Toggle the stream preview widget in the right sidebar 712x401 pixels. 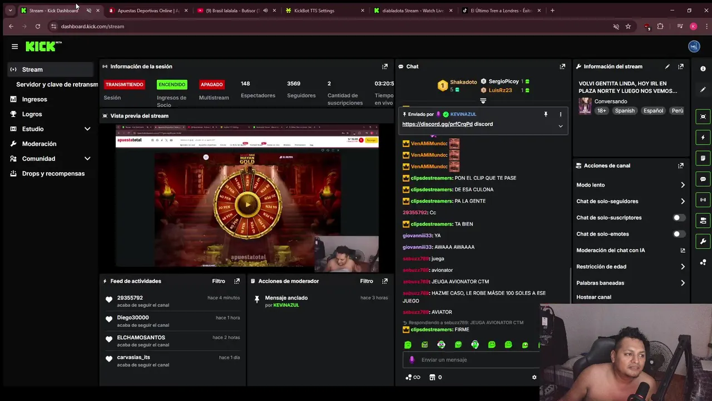click(x=703, y=116)
